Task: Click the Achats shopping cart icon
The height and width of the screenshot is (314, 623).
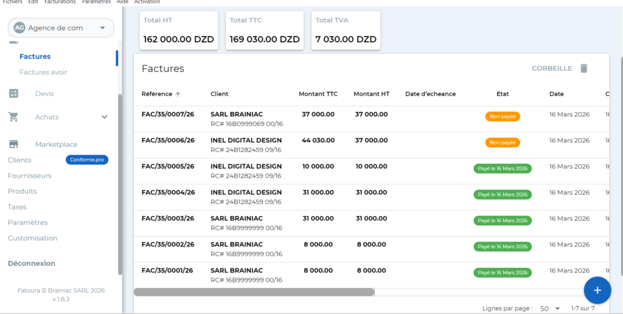Action: (13, 117)
